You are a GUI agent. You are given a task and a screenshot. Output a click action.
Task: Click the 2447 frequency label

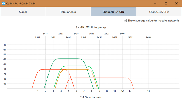[x=92, y=33]
